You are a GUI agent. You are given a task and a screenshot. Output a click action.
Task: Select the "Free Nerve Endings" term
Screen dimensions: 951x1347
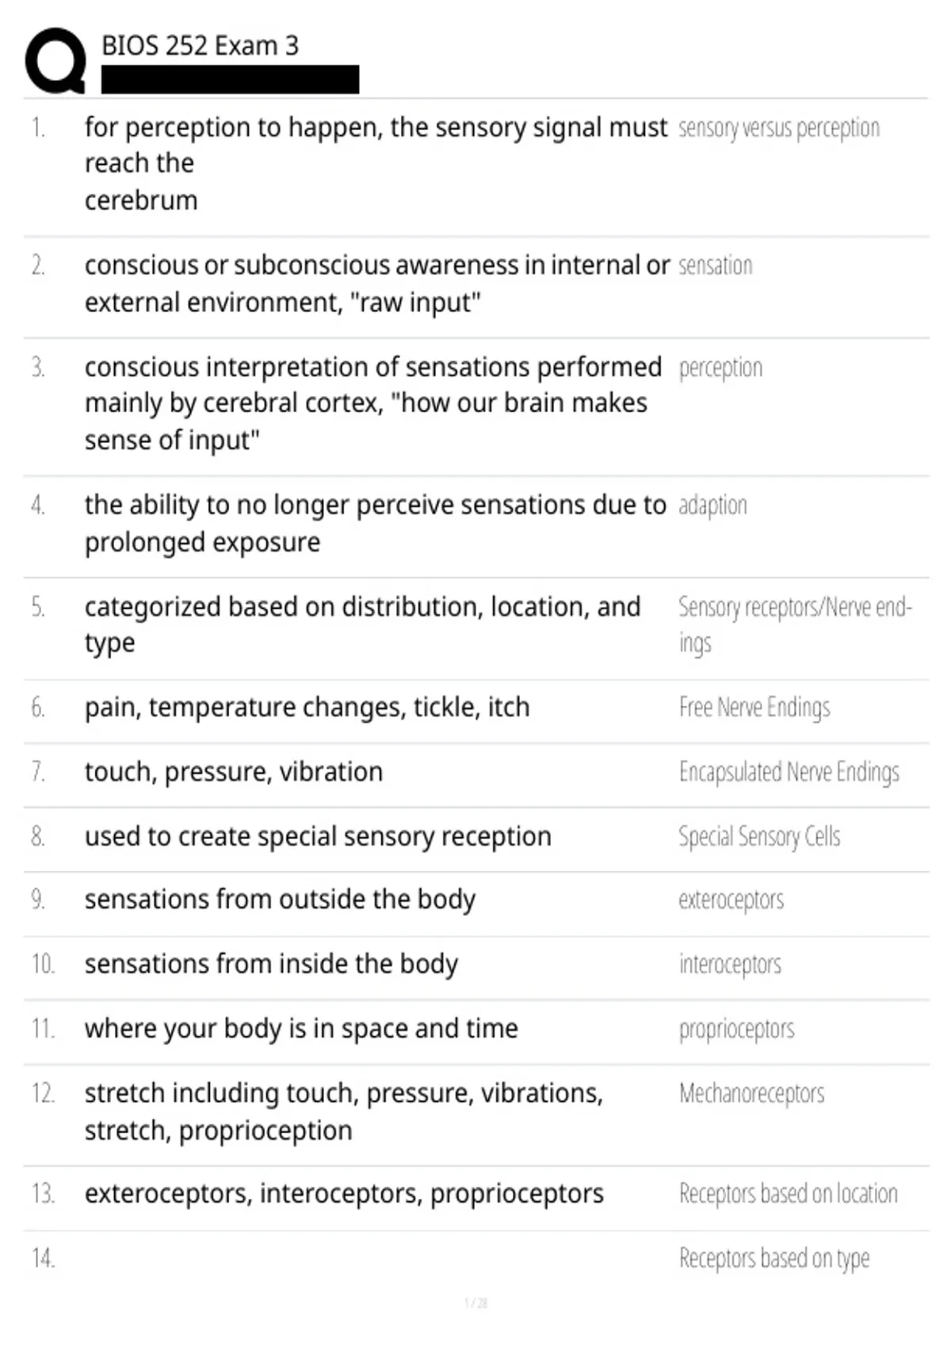[754, 707]
